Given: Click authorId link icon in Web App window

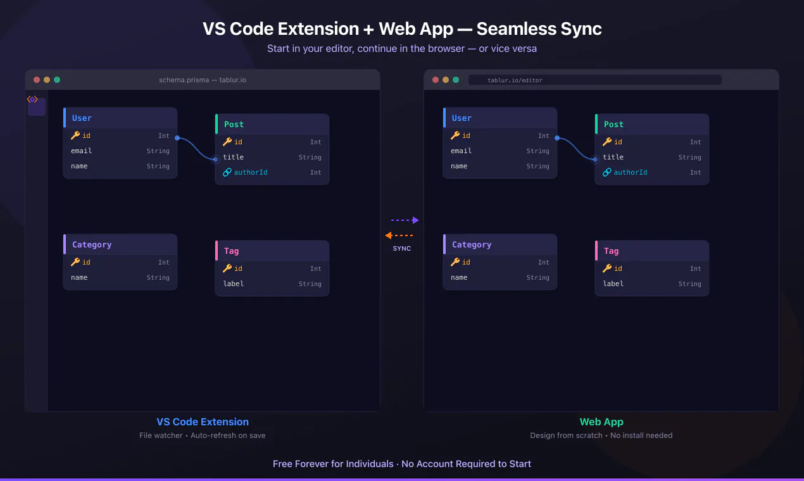Looking at the screenshot, I should (607, 172).
